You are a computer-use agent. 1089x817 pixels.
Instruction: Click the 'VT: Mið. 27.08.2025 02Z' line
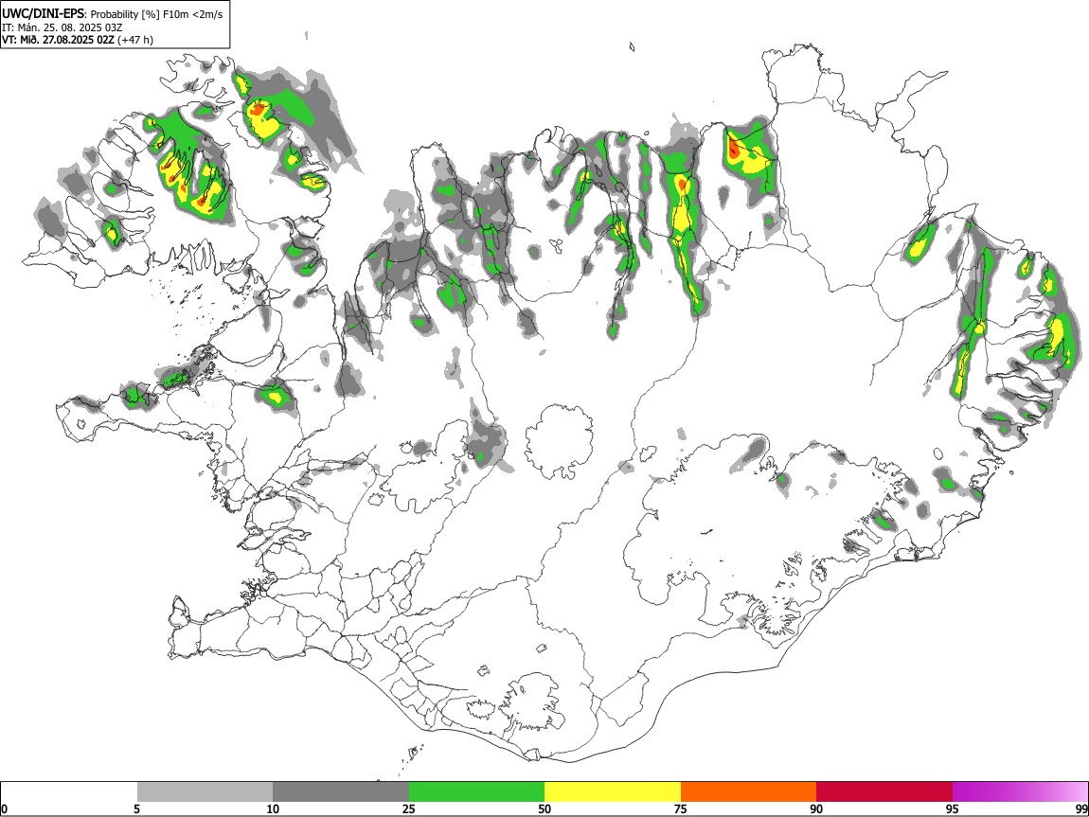click(x=58, y=40)
